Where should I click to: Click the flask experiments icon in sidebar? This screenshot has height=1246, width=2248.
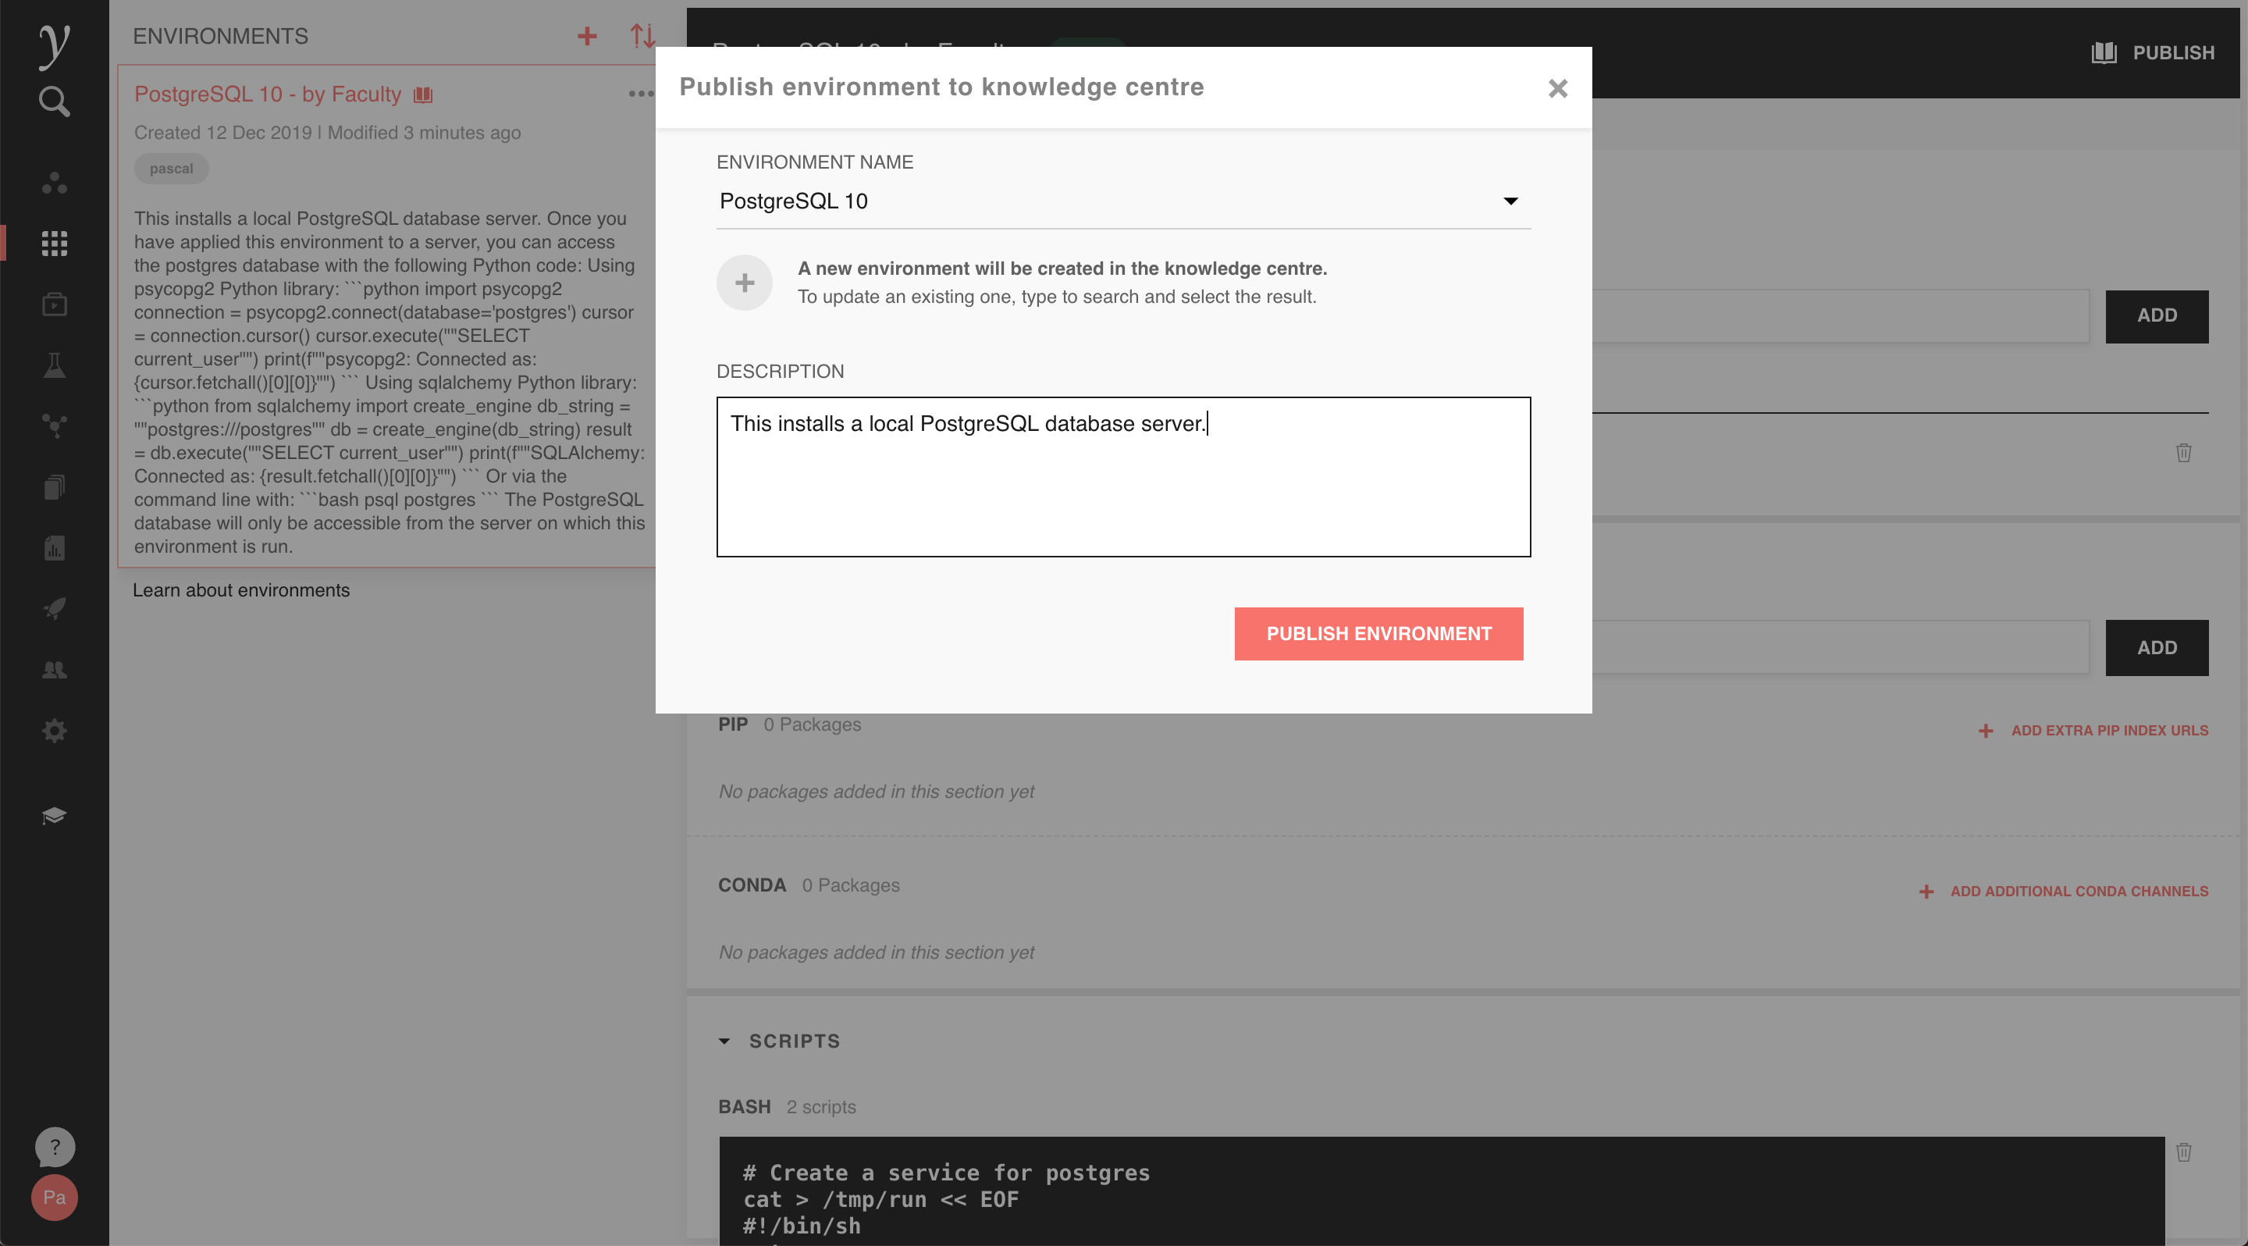[54, 365]
